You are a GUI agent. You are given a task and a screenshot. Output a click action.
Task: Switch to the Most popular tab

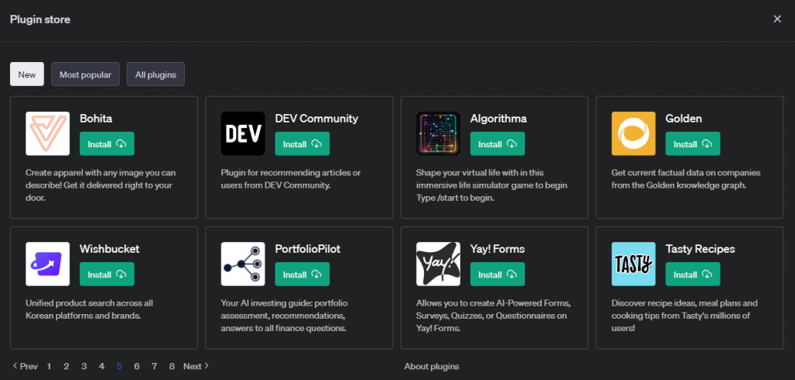pyautogui.click(x=85, y=74)
